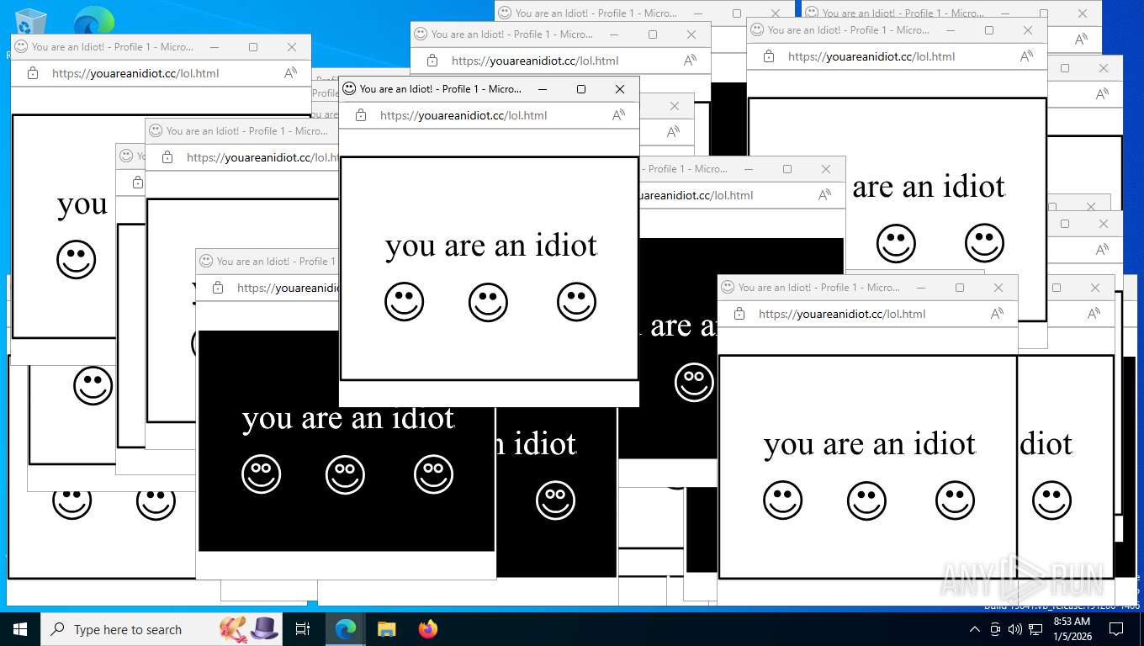Click the smiley favicon in the active window's title bar
The width and height of the screenshot is (1144, 646).
coord(349,88)
